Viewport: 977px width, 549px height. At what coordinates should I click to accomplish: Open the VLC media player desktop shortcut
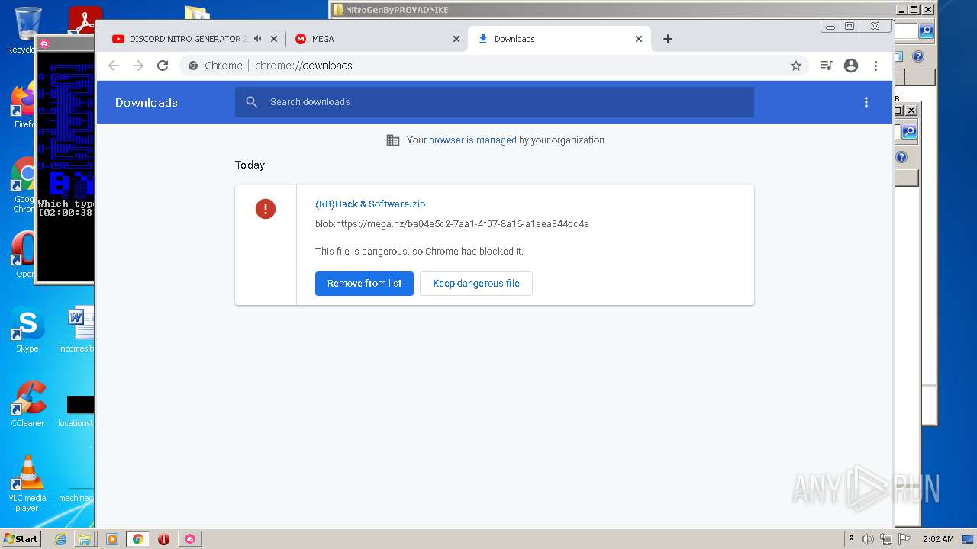coord(27,483)
